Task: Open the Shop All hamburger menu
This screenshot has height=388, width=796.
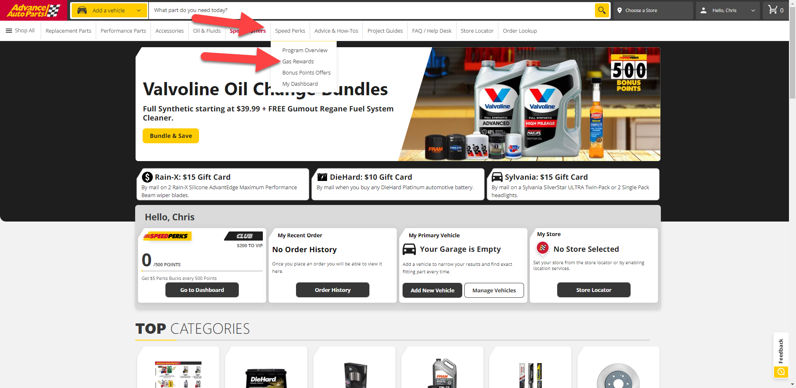Action: (x=20, y=31)
